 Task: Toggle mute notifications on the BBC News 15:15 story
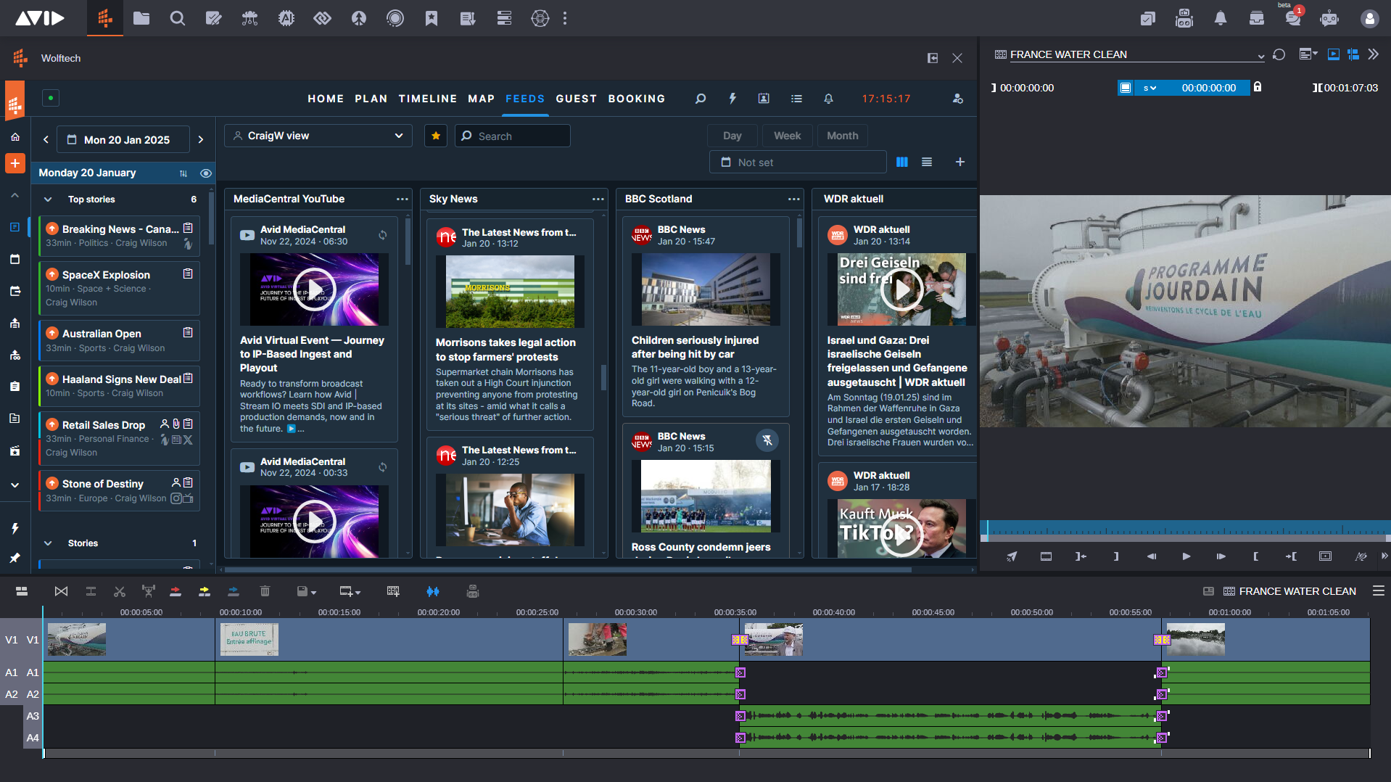tap(767, 440)
